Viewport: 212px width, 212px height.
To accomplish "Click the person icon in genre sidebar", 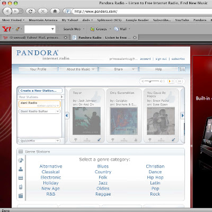I will click(21, 169).
